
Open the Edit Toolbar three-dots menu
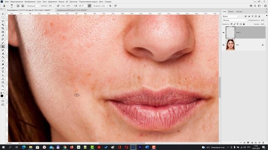pyautogui.click(x=3, y=90)
